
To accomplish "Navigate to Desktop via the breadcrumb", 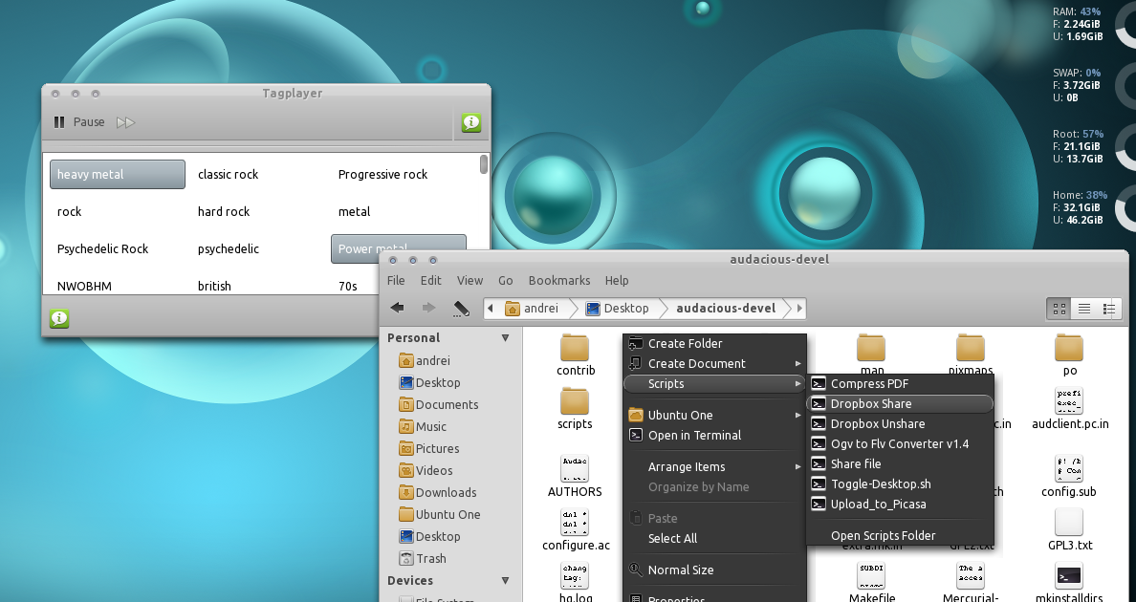I will (626, 308).
